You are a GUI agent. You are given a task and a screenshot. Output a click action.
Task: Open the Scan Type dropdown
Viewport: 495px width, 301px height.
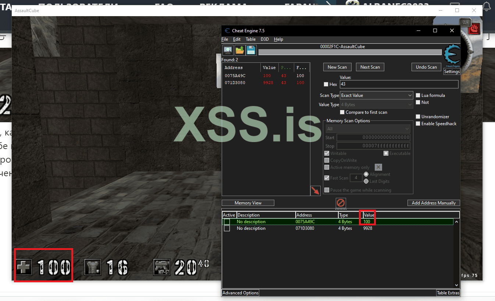(x=377, y=95)
